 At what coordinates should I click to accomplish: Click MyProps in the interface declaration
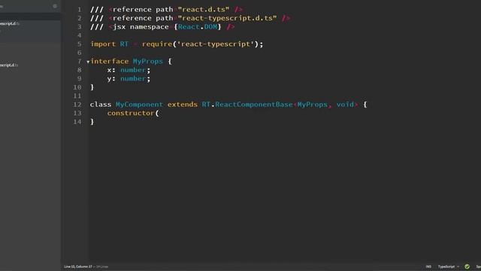(147, 61)
